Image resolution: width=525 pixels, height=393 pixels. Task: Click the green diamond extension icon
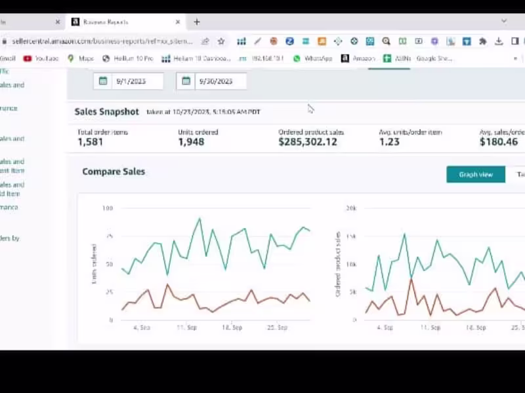(x=338, y=41)
